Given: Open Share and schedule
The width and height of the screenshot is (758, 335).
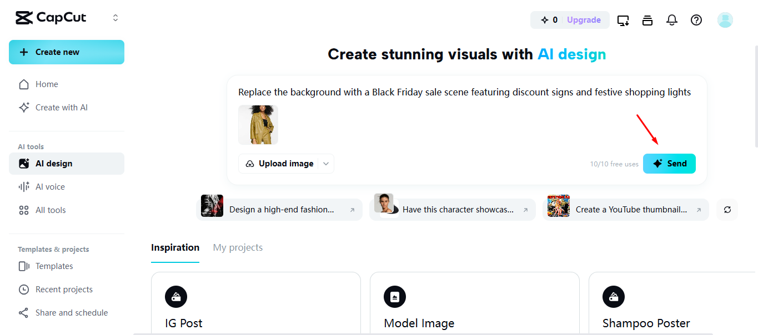Looking at the screenshot, I should 71,312.
